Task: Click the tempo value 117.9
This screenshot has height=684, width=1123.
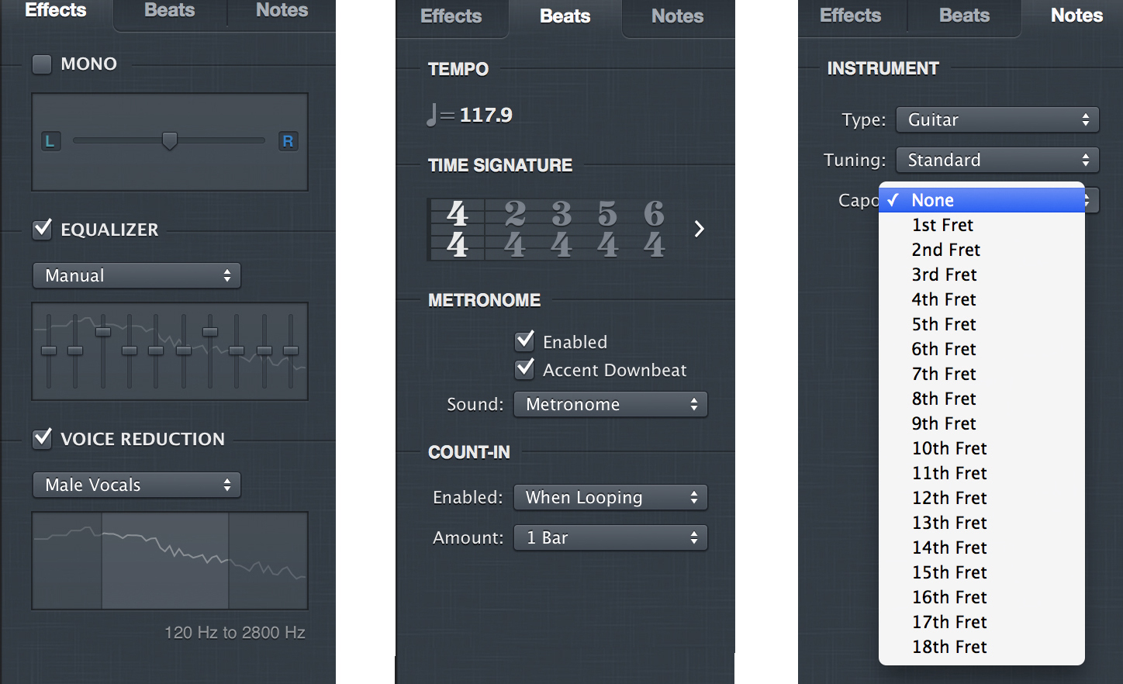Action: coord(485,114)
